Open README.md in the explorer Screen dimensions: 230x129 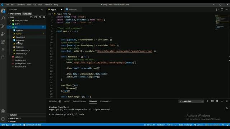(x=20, y=67)
